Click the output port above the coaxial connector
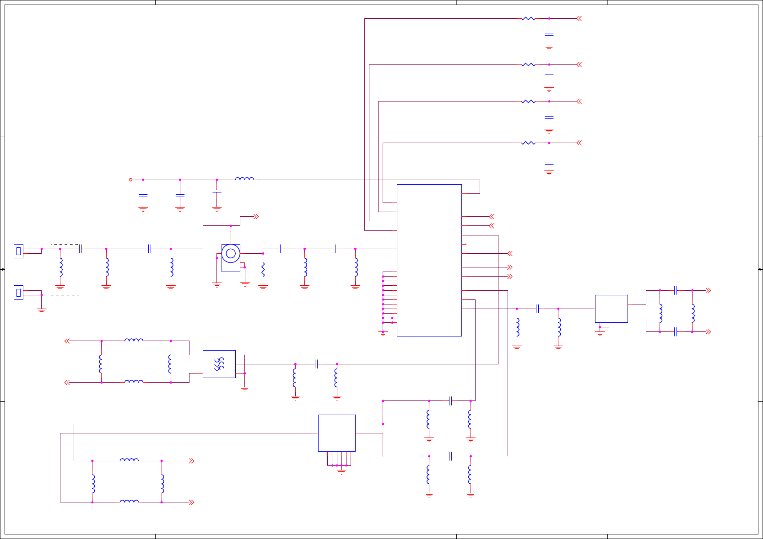Viewport: 763px width, 539px height. (256, 217)
